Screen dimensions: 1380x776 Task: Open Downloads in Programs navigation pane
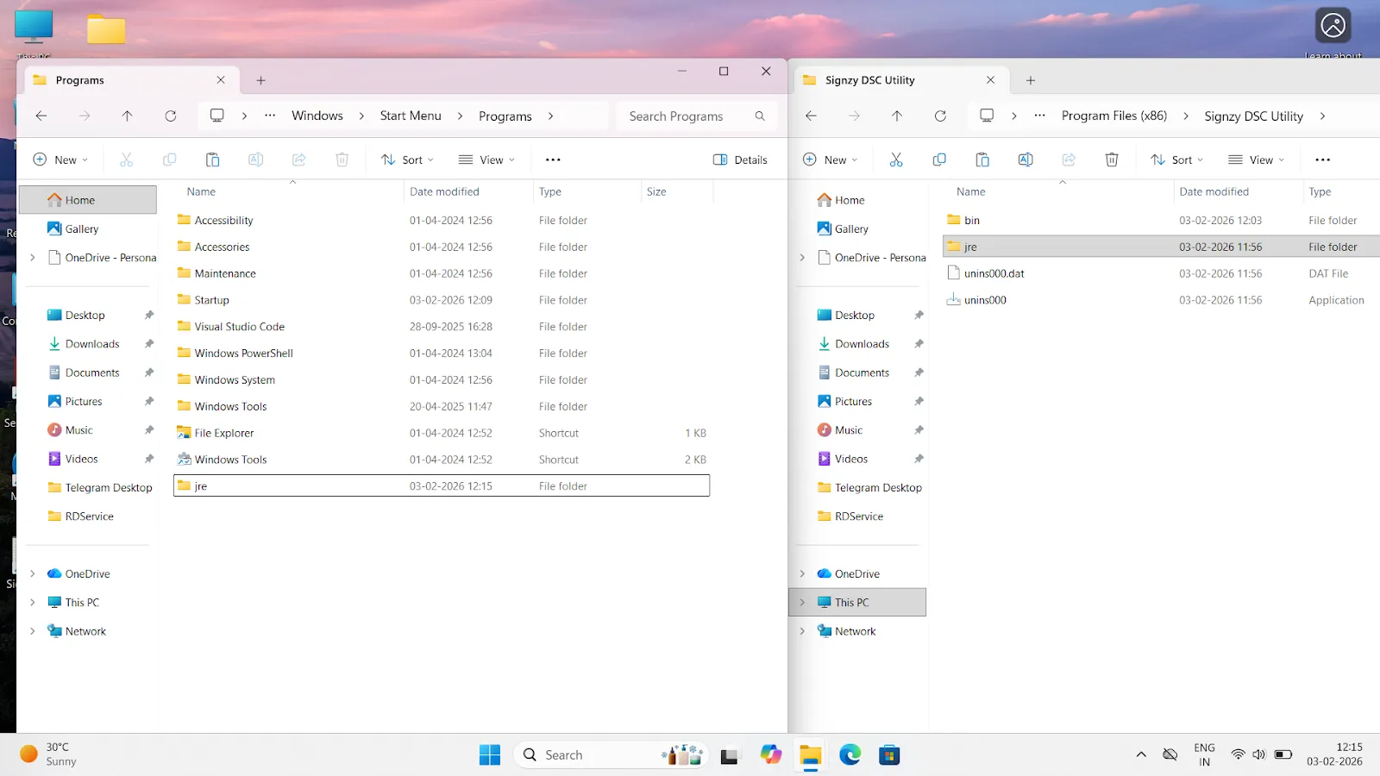92,344
